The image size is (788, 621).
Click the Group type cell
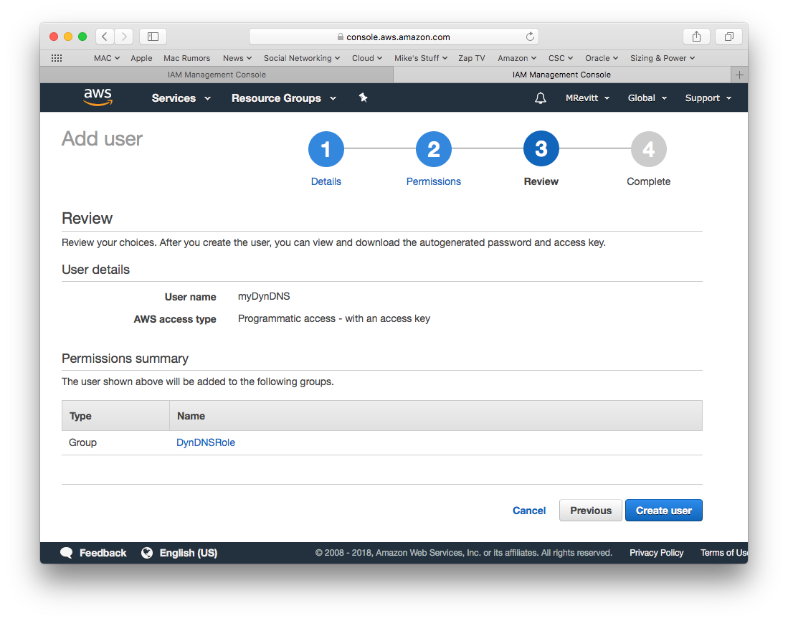point(83,442)
